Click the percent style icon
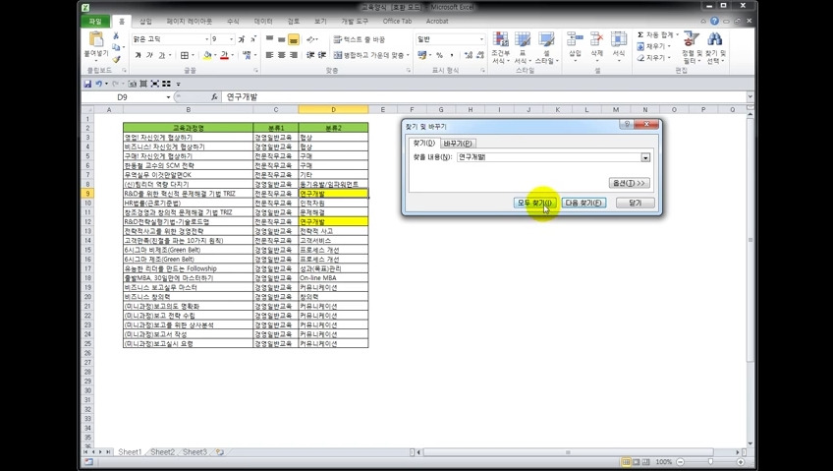The width and height of the screenshot is (833, 471). pyautogui.click(x=440, y=55)
